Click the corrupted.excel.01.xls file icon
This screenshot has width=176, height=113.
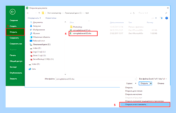click(x=71, y=30)
